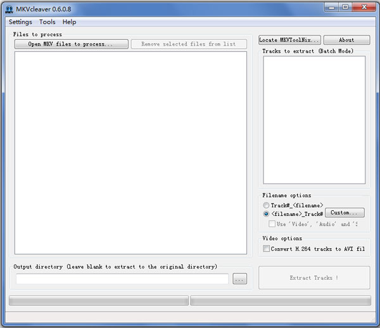This screenshot has width=380, height=328.
Task: Click Open MKV files to process button
Action: click(71, 44)
